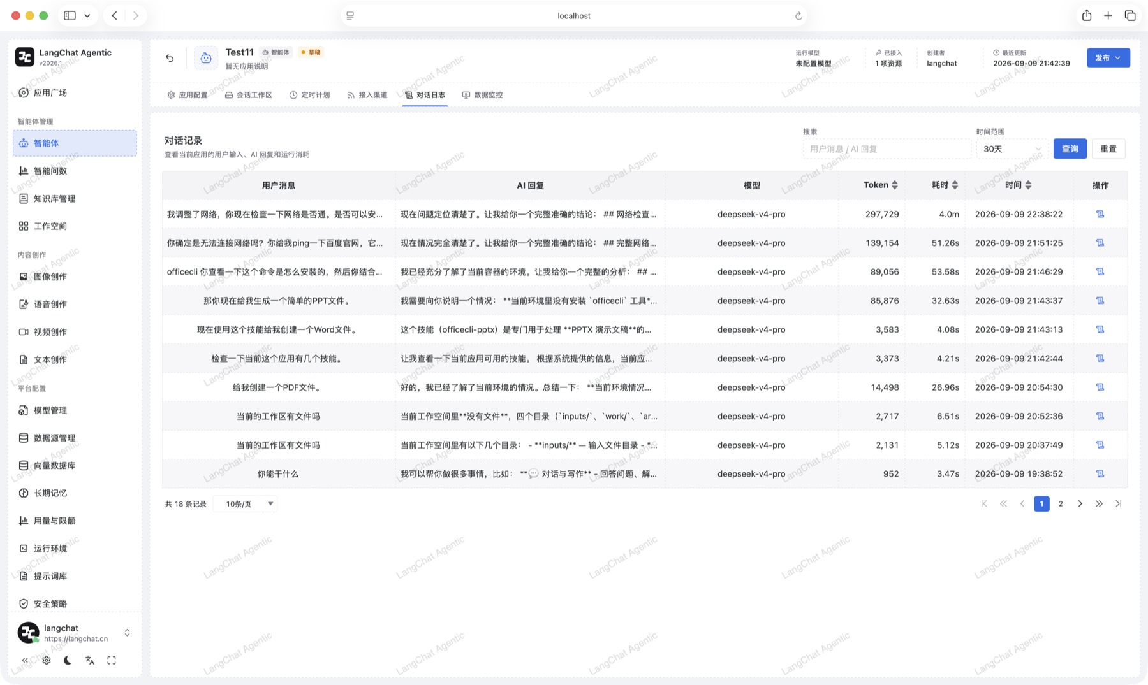Open 长期记忆 in the sidebar
The width and height of the screenshot is (1148, 685).
coord(75,493)
